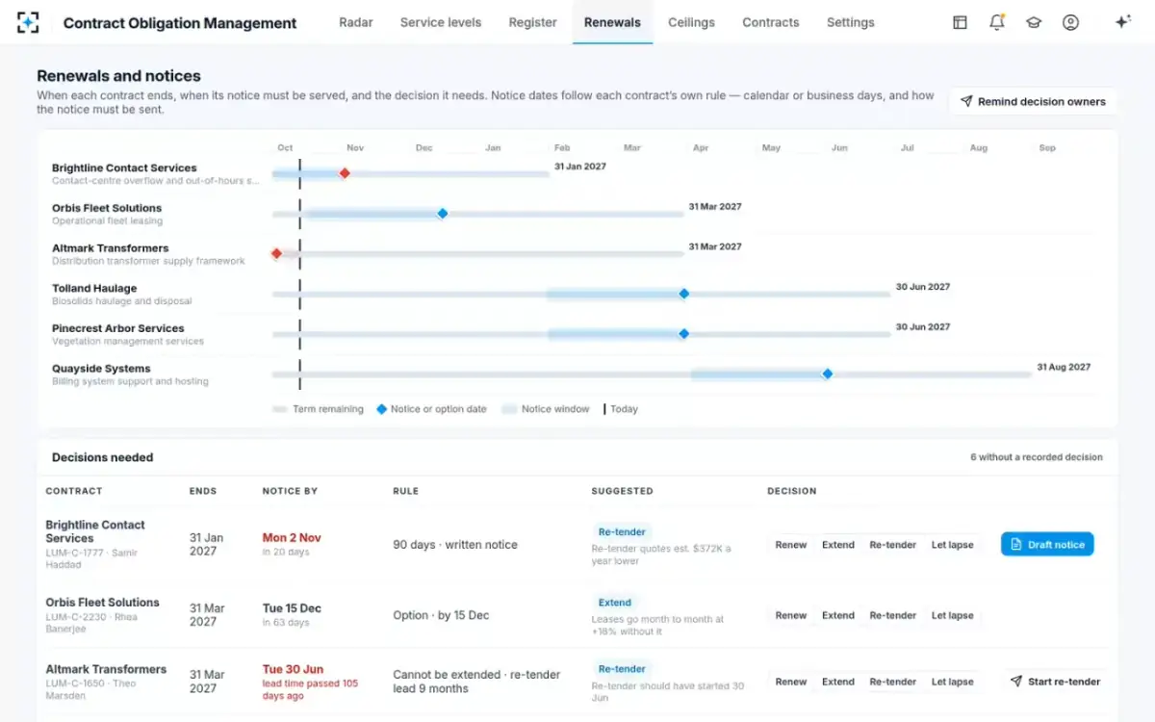Launch the sparkle assistant icon
This screenshot has width=1155, height=722.
[1122, 22]
